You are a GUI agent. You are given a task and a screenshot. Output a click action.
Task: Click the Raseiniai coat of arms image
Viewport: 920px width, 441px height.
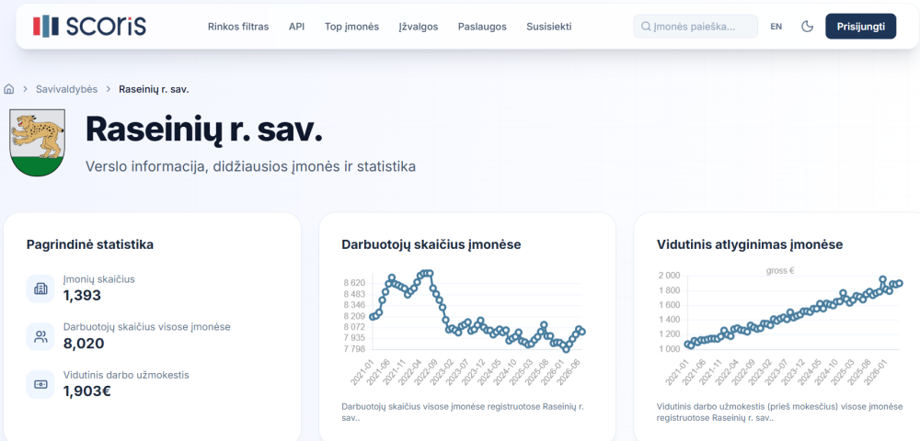point(38,143)
